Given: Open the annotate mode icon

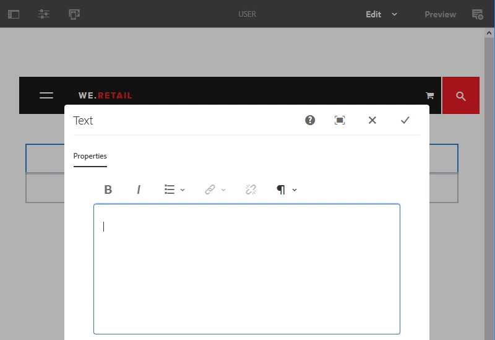Looking at the screenshot, I should click(477, 14).
